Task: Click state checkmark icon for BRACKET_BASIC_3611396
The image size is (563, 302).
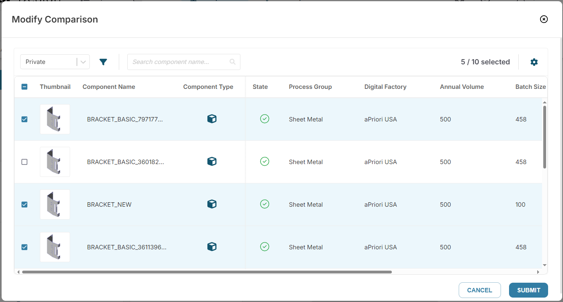Action: pyautogui.click(x=265, y=247)
